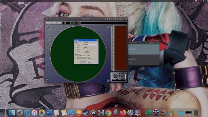208x117 pixels.
Task: Launch Microsoft Excel from the dock
Action: 149,113
